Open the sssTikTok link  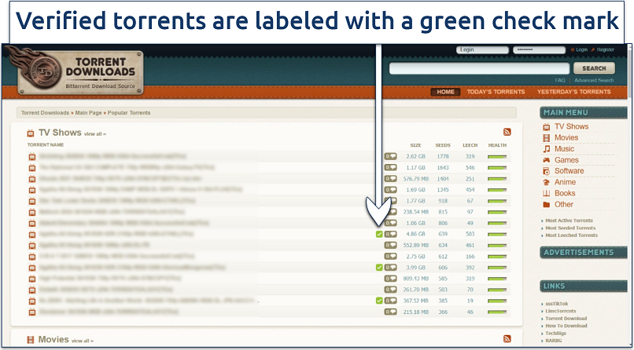557,304
